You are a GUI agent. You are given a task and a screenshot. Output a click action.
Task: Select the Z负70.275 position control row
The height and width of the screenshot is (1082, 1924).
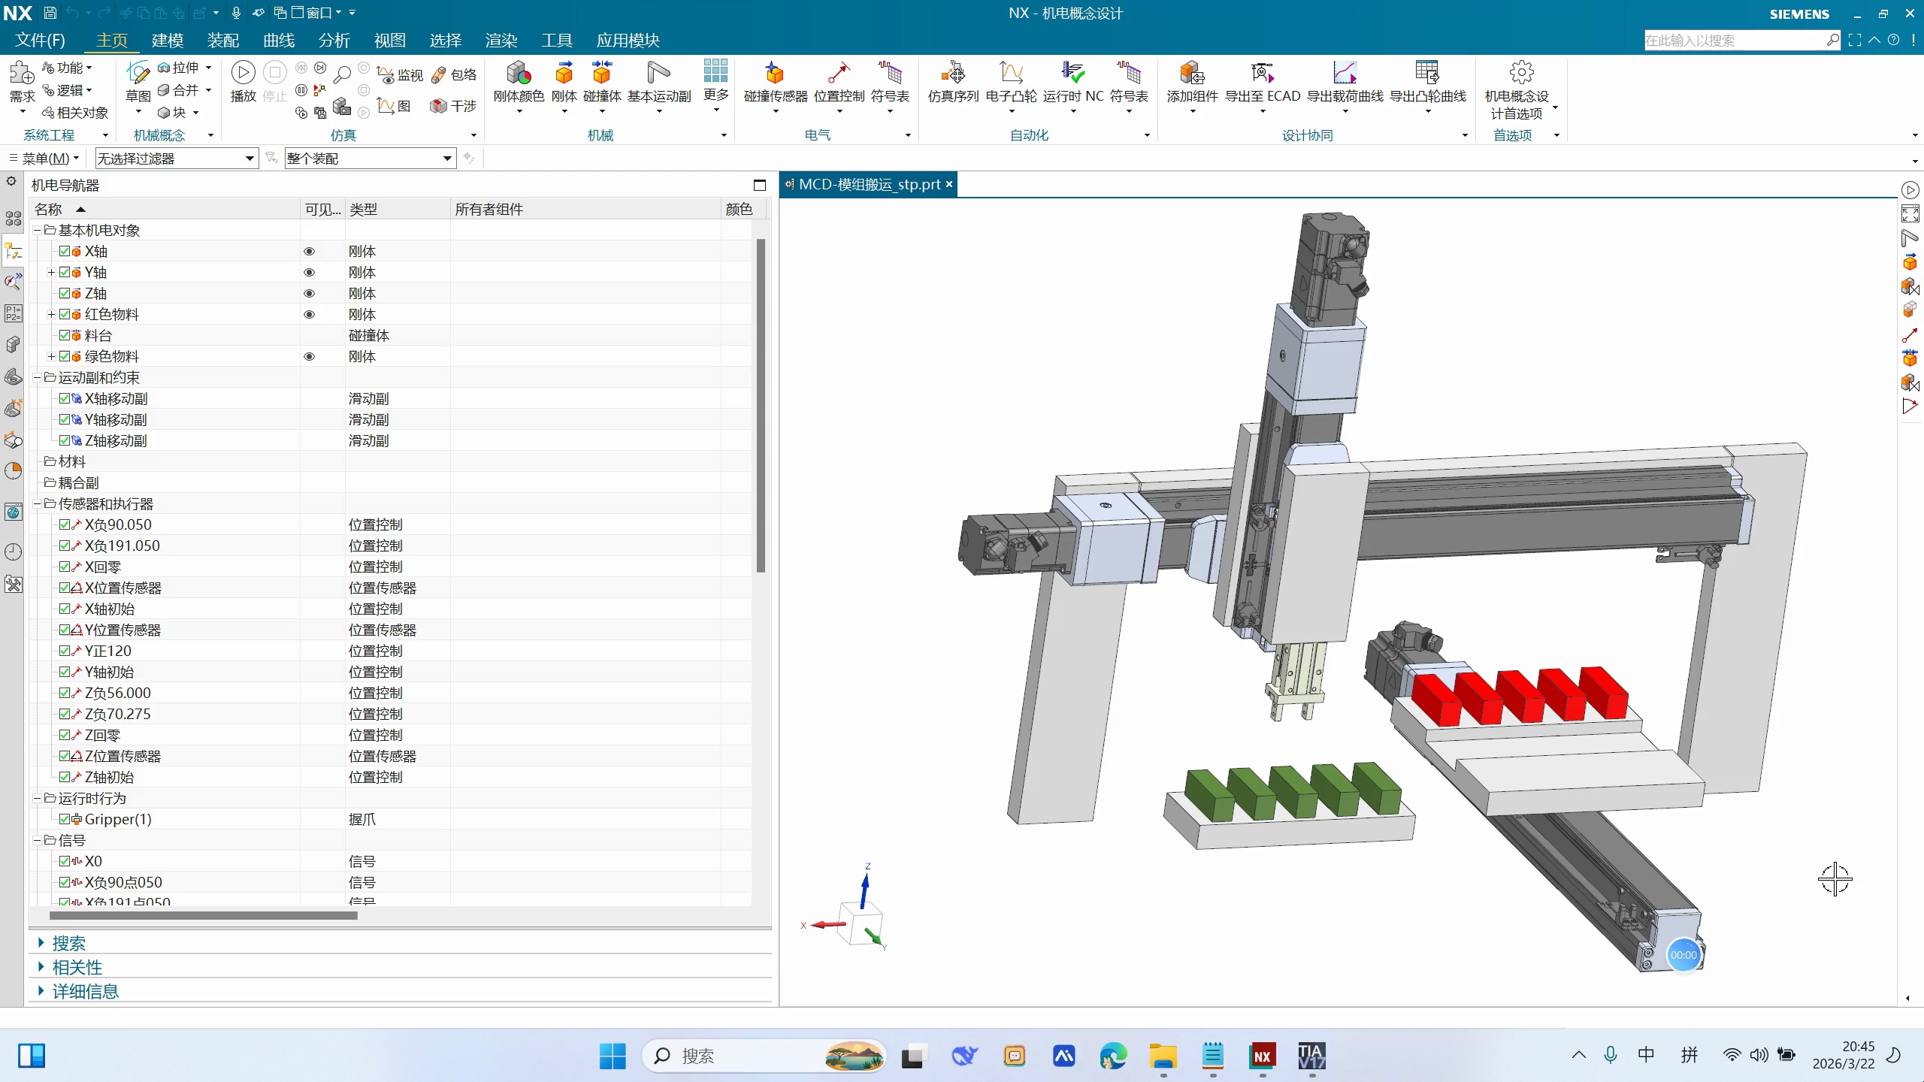coord(391,714)
